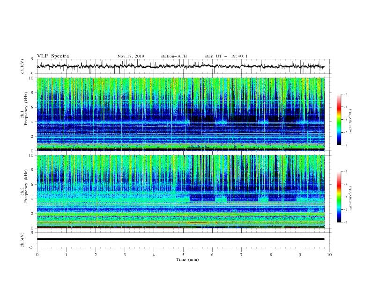
Task: Click inside the ch.1 spectrogram panel
Action: tap(180, 114)
